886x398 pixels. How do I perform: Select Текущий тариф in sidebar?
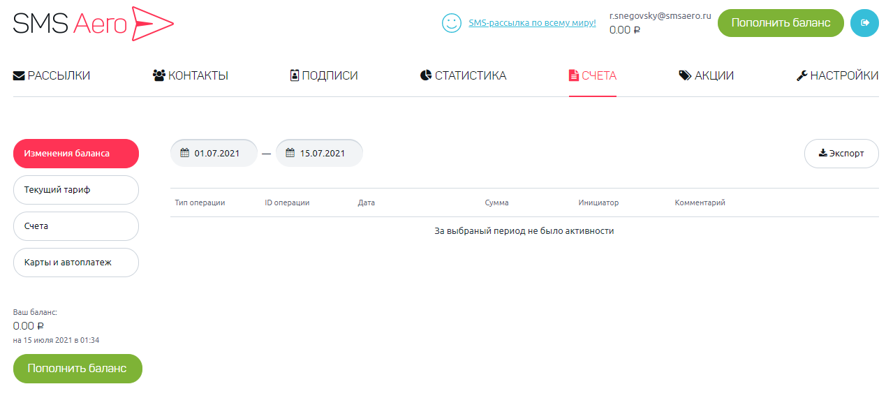pyautogui.click(x=76, y=190)
